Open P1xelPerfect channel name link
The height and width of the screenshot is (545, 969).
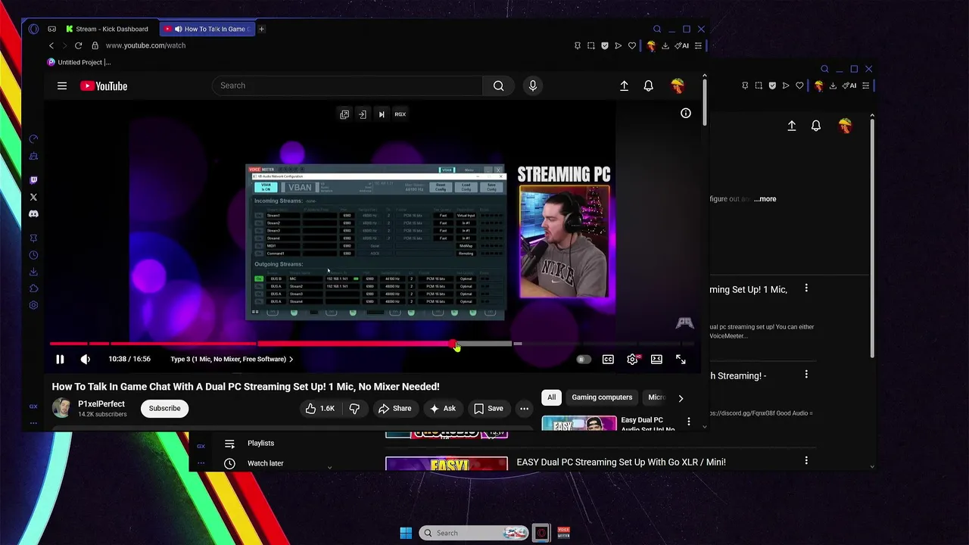[101, 404]
